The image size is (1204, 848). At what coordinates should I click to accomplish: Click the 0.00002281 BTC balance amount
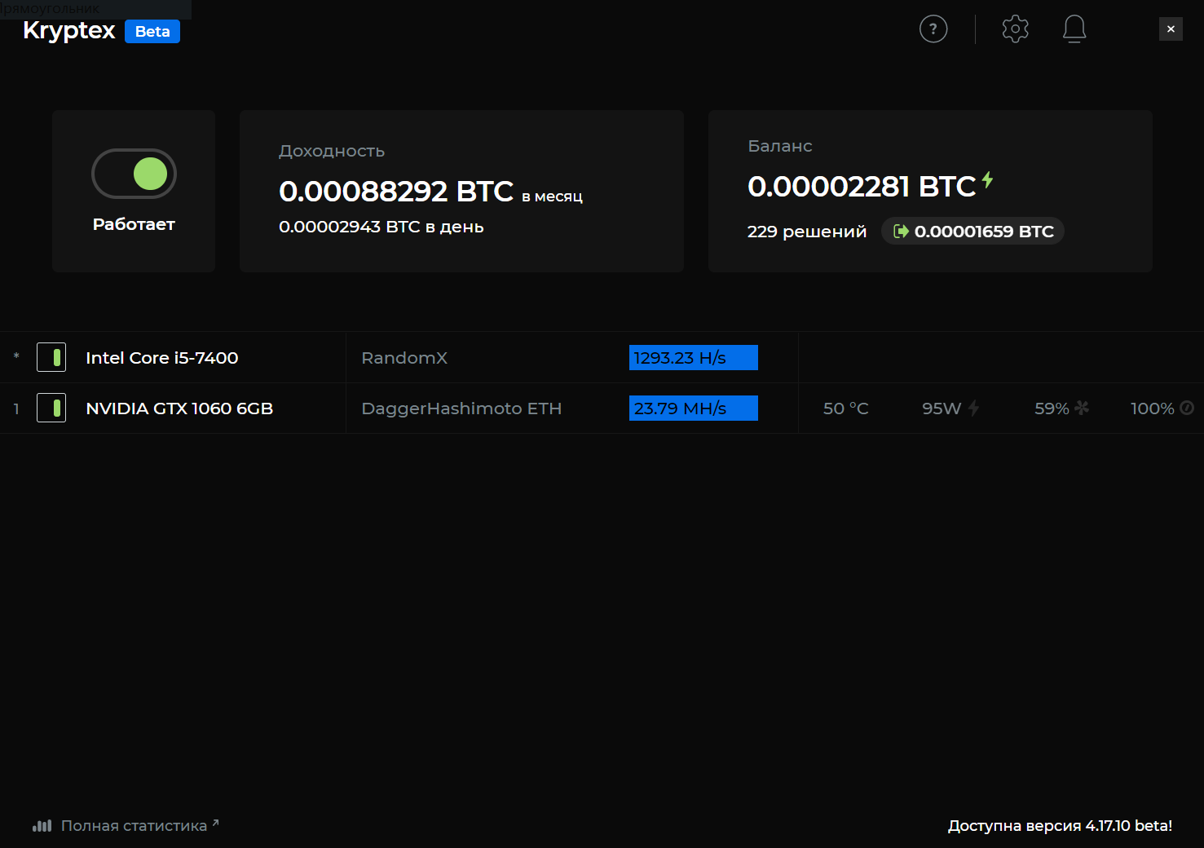tap(862, 187)
